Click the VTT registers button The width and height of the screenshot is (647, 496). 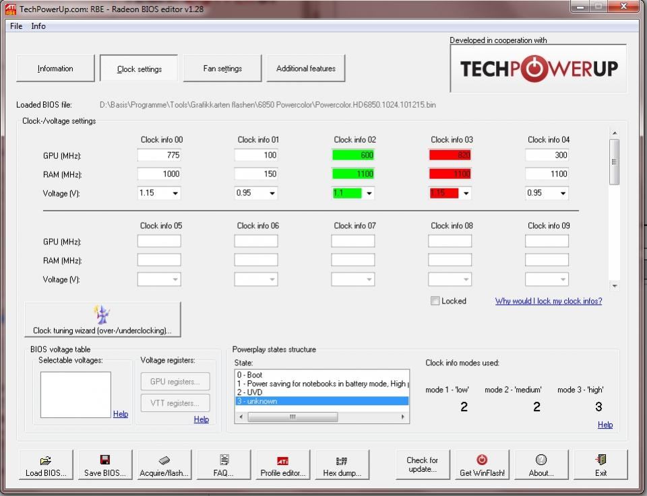coord(175,403)
